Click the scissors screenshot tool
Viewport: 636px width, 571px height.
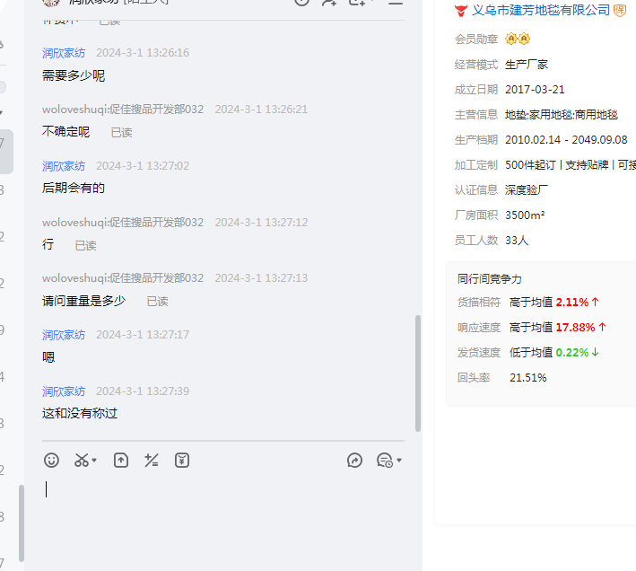coord(82,461)
